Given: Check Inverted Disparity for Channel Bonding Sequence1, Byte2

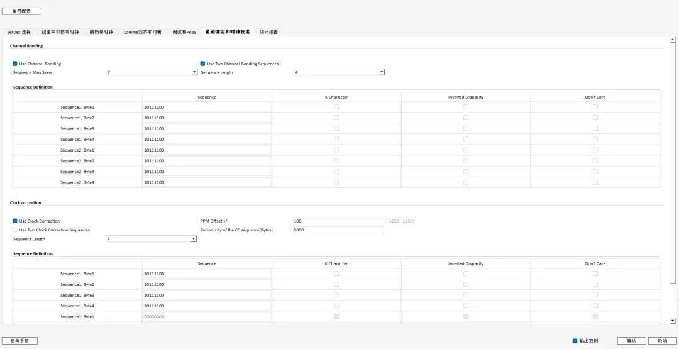Looking at the screenshot, I should point(466,118).
